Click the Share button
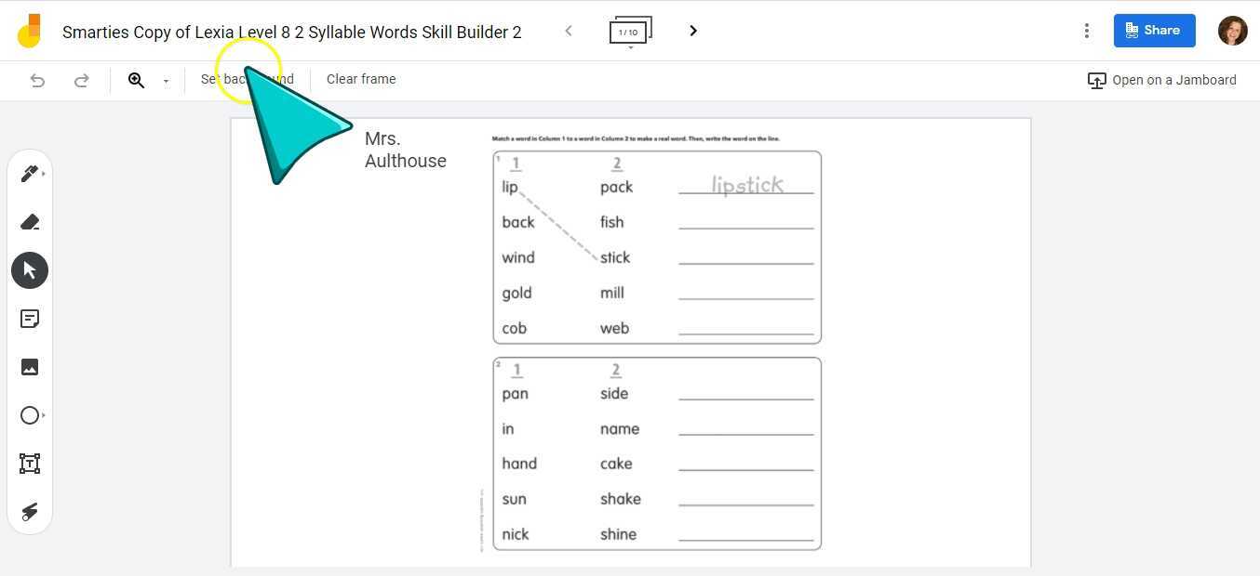The image size is (1260, 576). click(x=1154, y=30)
